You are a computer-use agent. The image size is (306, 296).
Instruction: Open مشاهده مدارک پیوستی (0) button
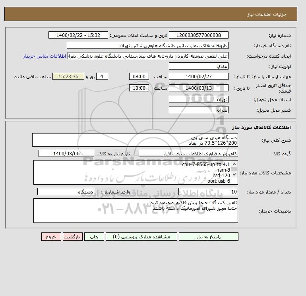tap(141, 237)
